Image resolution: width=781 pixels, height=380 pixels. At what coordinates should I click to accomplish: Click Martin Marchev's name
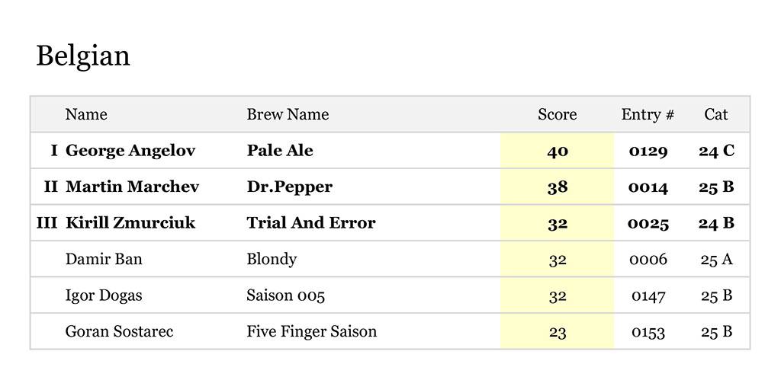tap(132, 187)
